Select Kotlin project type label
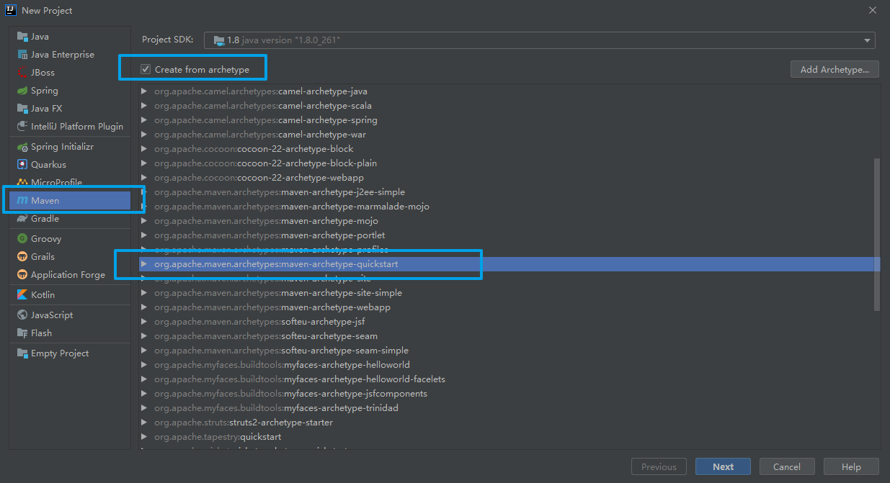 (43, 295)
